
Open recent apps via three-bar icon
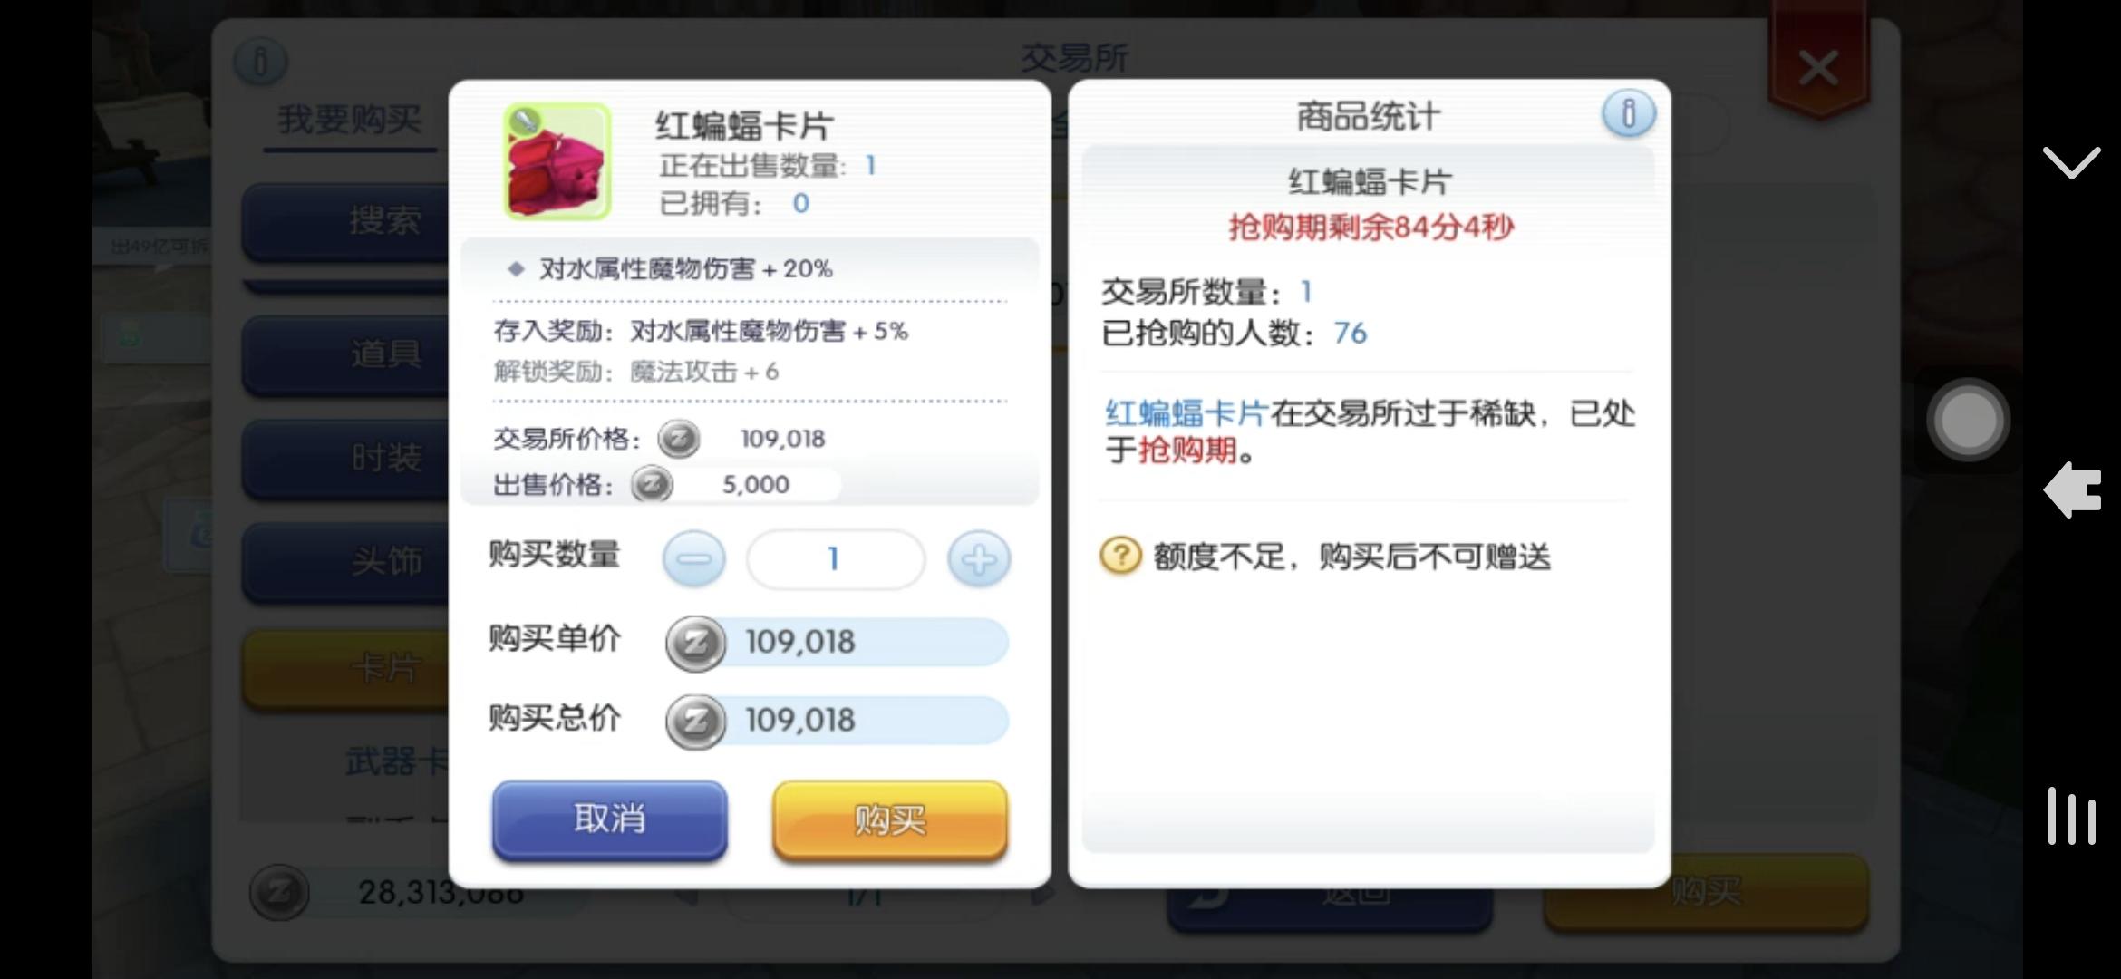(x=2071, y=816)
